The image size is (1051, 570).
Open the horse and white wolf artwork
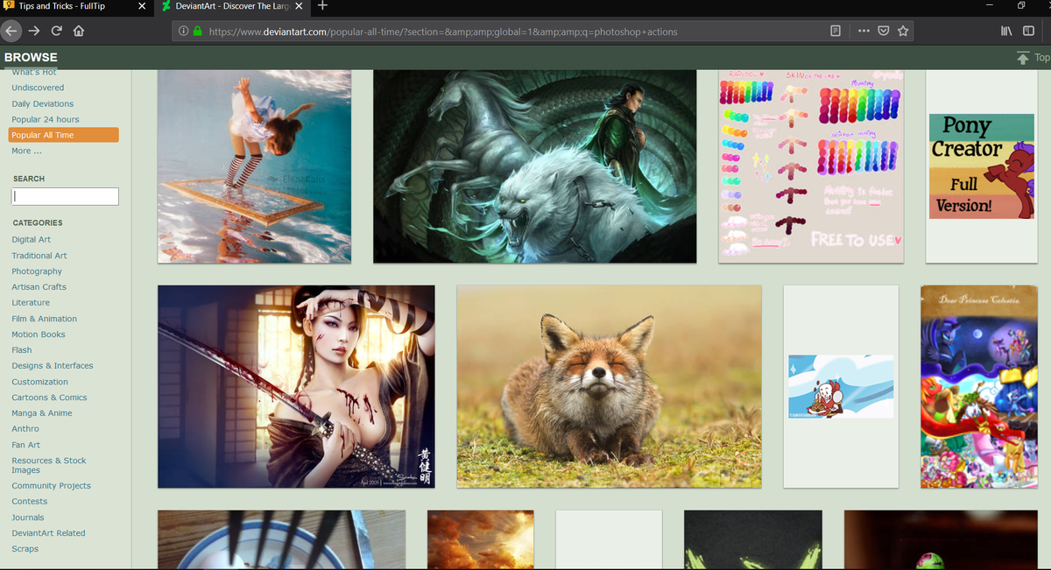535,166
